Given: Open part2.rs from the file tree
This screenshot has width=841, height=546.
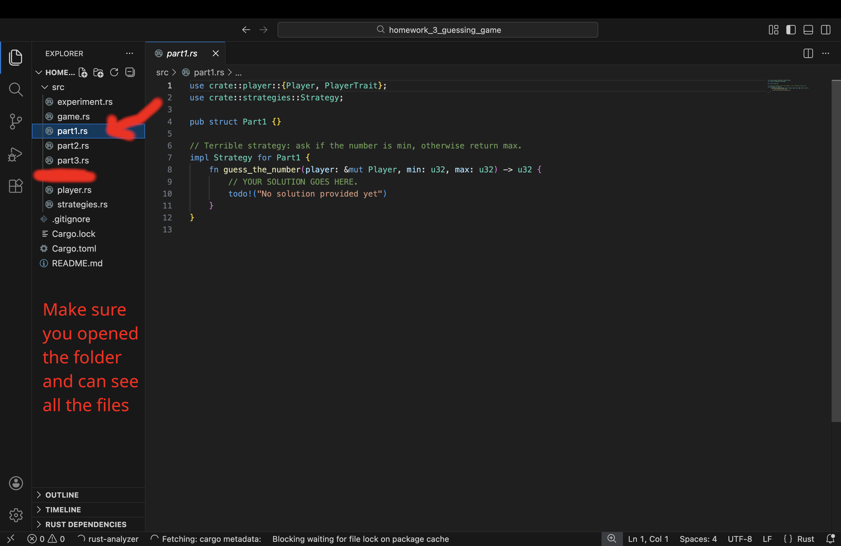Looking at the screenshot, I should pos(73,145).
